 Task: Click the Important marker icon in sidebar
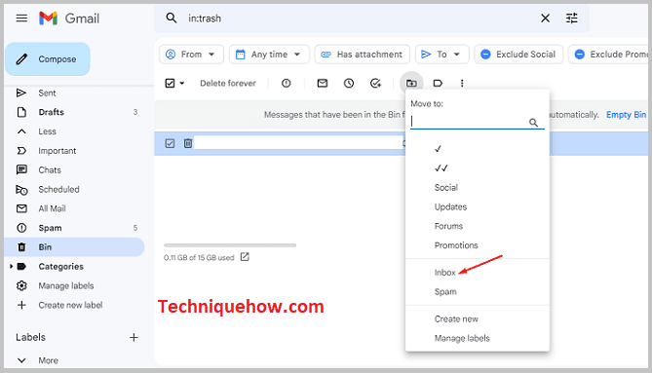[x=21, y=151]
